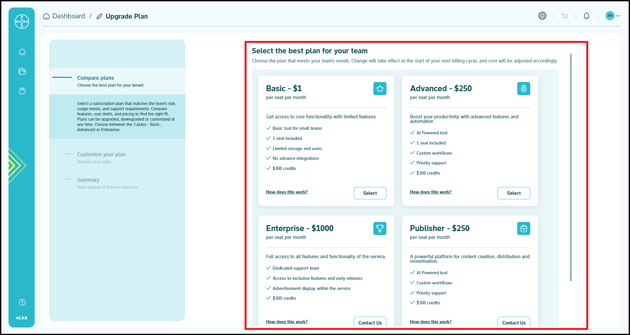Click the shopping cart icon
The width and height of the screenshot is (630, 335).
pyautogui.click(x=565, y=16)
